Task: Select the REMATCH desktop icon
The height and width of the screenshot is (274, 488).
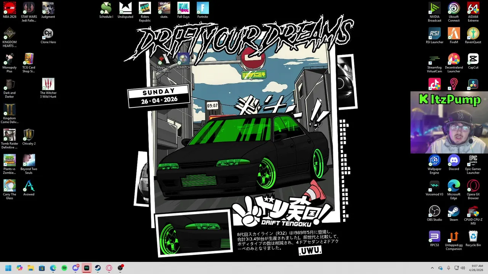Action: click(x=183, y=61)
